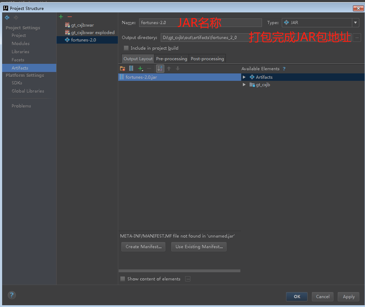This screenshot has width=365, height=307.
Task: Apply changes with the Apply button
Action: (x=348, y=297)
